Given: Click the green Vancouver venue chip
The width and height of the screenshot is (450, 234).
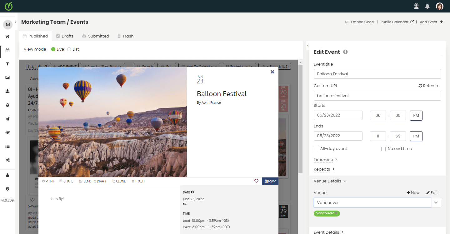Looking at the screenshot, I should tap(327, 213).
